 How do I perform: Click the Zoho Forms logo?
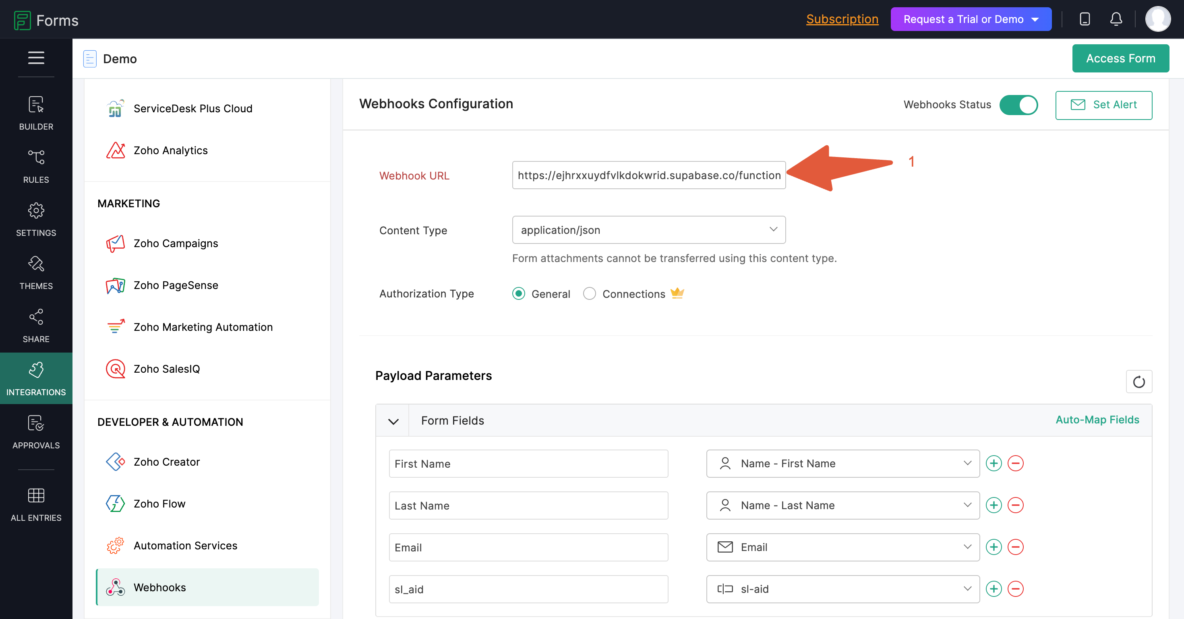click(x=46, y=20)
